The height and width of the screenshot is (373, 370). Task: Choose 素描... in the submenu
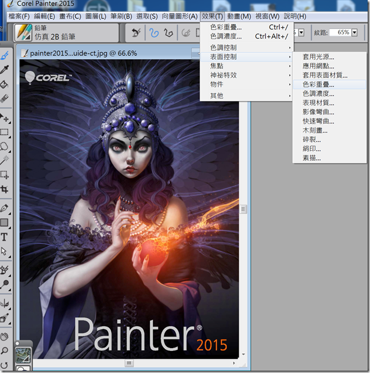coord(329,158)
